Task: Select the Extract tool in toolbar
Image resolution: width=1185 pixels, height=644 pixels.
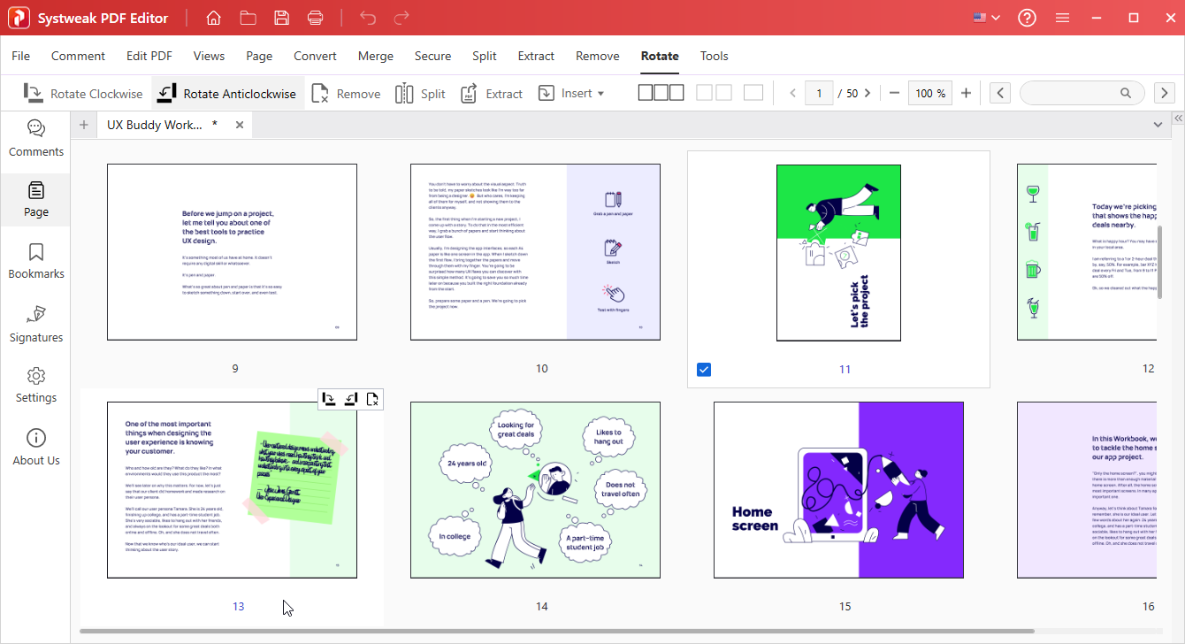Action: (492, 94)
